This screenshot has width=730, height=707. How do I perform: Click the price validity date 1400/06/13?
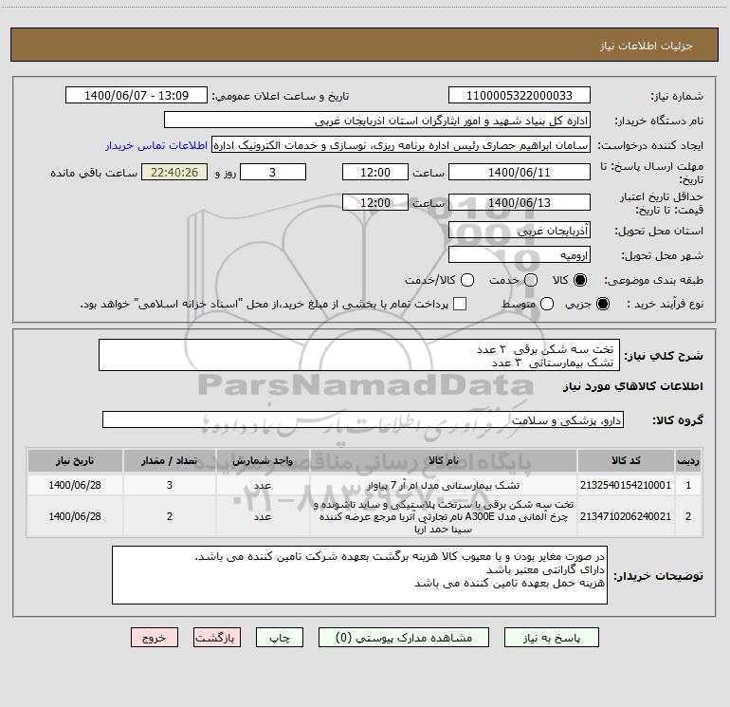pyautogui.click(x=520, y=202)
